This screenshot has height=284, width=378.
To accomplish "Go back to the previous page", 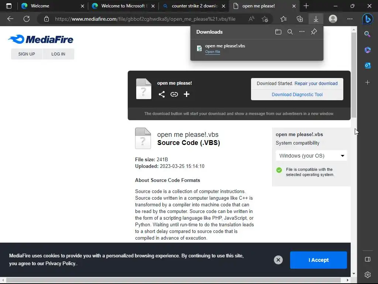I will (x=10, y=19).
